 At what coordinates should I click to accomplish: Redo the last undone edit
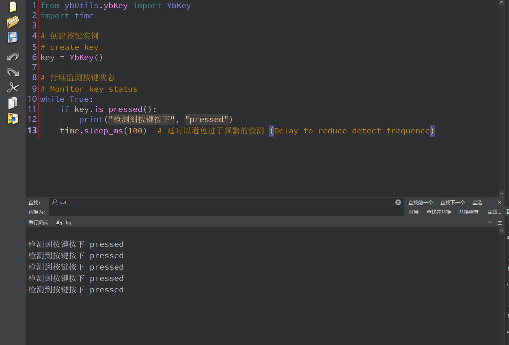(13, 72)
